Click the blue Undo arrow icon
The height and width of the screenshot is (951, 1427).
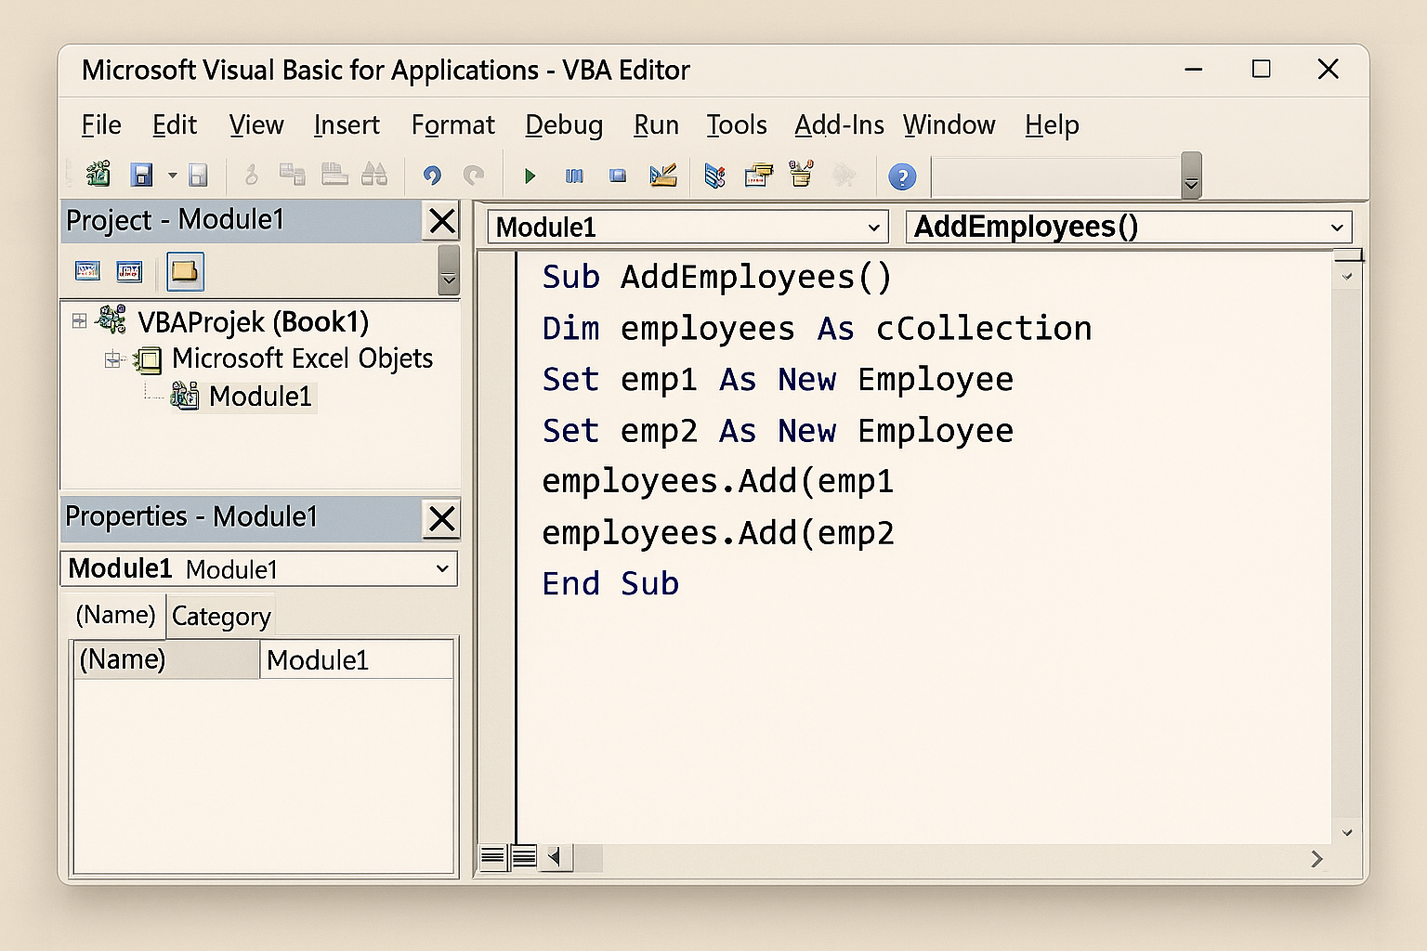432,176
